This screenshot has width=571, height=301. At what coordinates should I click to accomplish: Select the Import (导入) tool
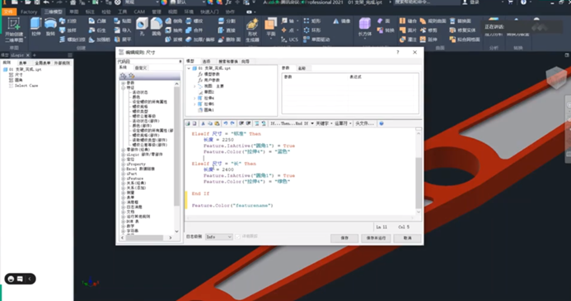coord(122,30)
